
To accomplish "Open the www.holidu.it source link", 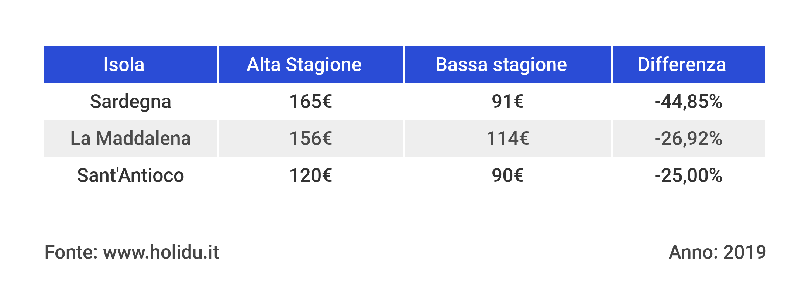I will [x=161, y=252].
